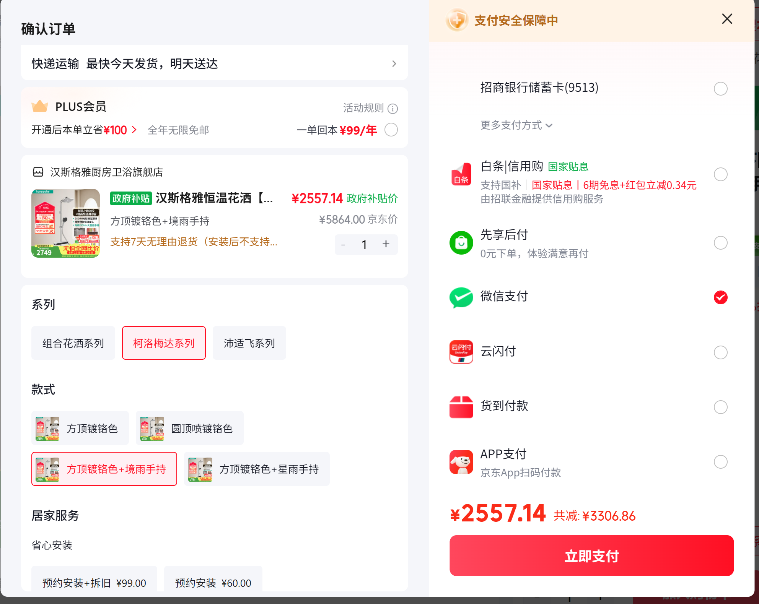Image resolution: width=759 pixels, height=604 pixels.
Task: Select 方顶镀铬色 style option
Action: [x=80, y=428]
